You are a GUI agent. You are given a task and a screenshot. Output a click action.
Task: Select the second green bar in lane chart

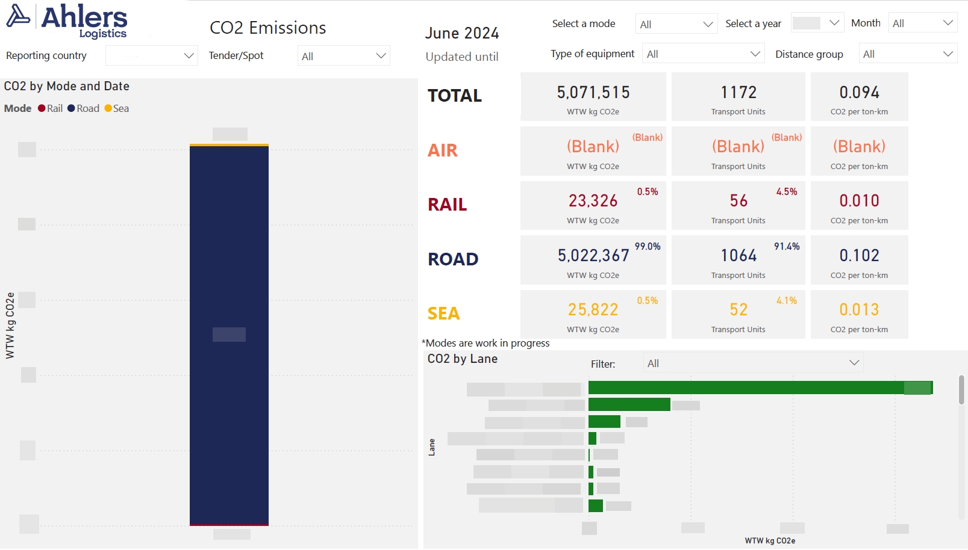(629, 404)
